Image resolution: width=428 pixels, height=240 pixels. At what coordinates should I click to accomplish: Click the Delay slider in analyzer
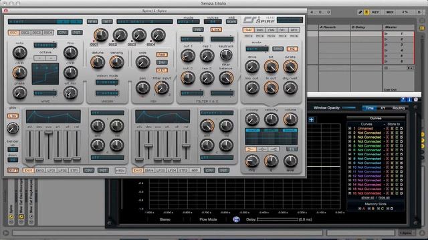tap(278, 219)
